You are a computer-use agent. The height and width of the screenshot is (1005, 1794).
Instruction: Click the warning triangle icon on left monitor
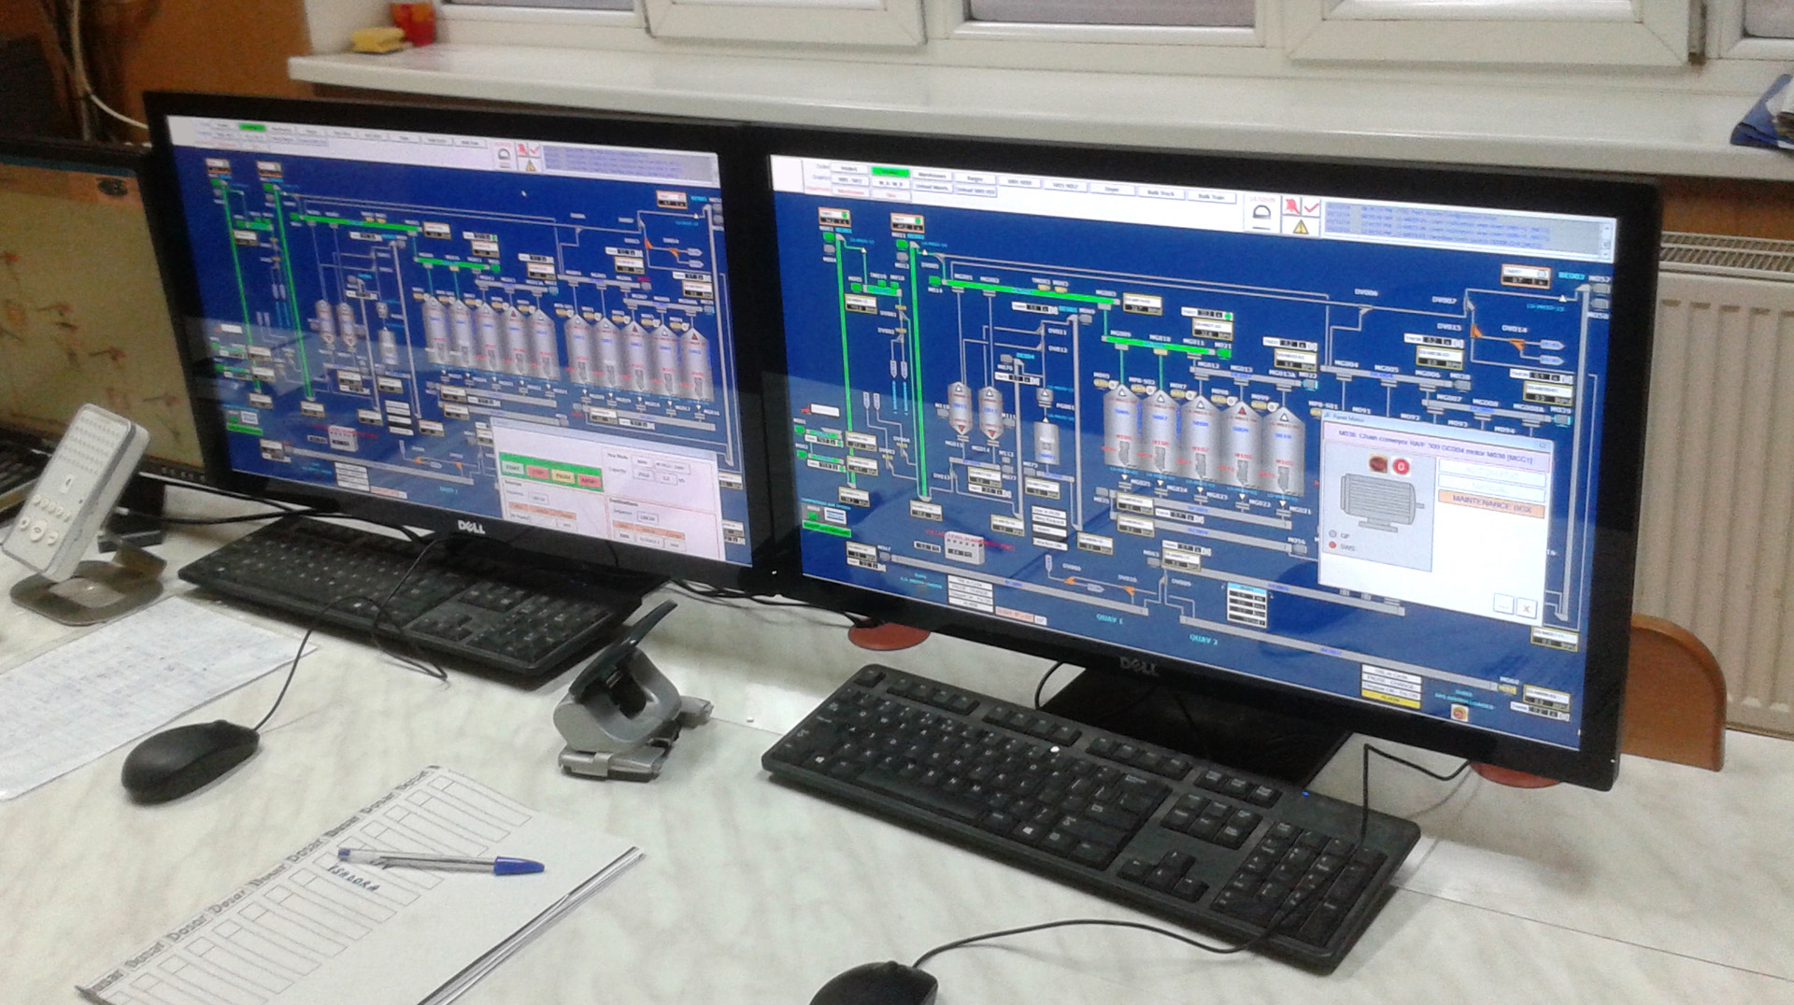pos(530,165)
